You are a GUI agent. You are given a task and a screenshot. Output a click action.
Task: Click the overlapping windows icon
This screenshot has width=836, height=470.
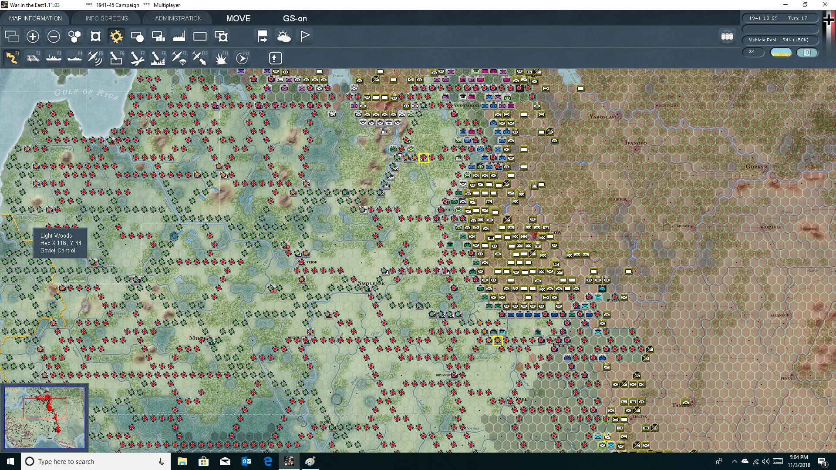click(x=12, y=37)
